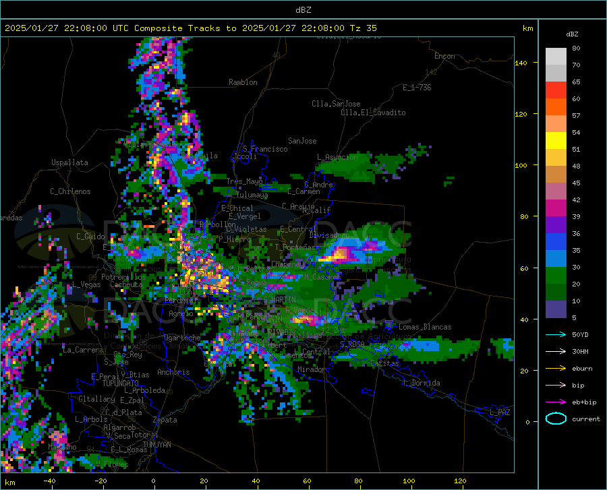This screenshot has height=490, width=607.
Task: Click the yellow eburn arrow in legend
Action: 556,368
